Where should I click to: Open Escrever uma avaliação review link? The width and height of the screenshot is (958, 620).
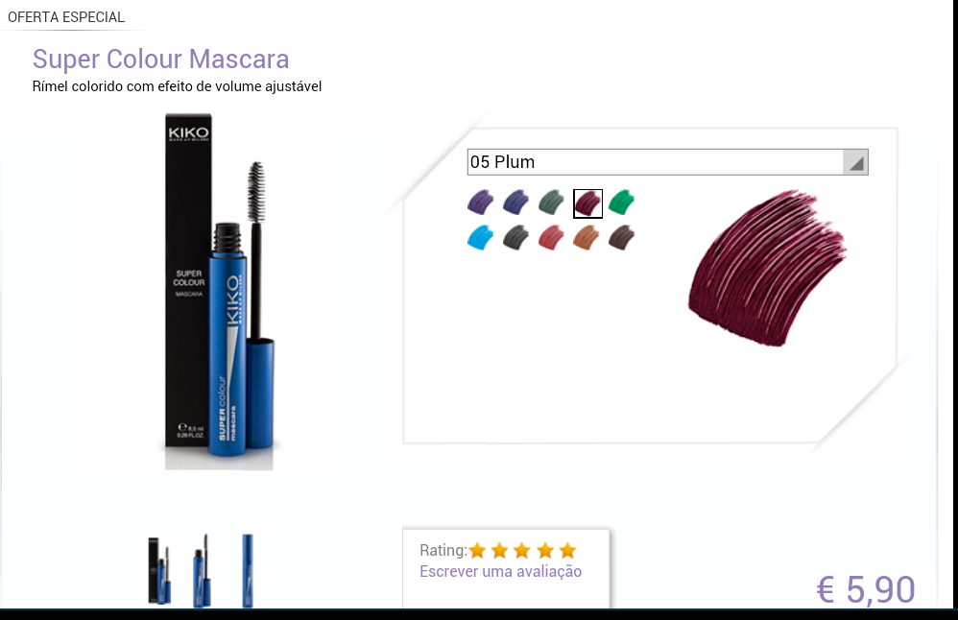pyautogui.click(x=500, y=572)
